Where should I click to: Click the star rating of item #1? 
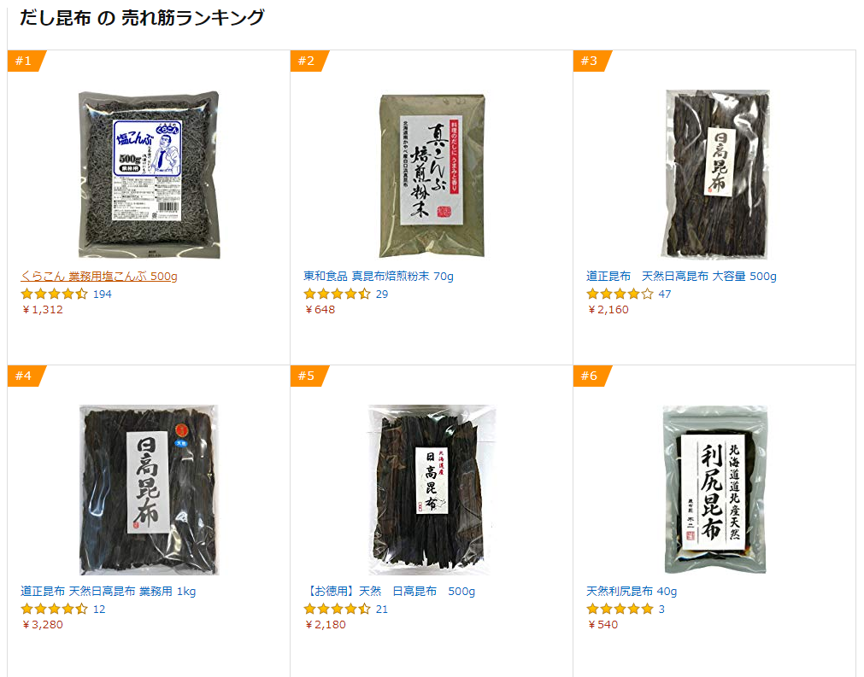54,294
